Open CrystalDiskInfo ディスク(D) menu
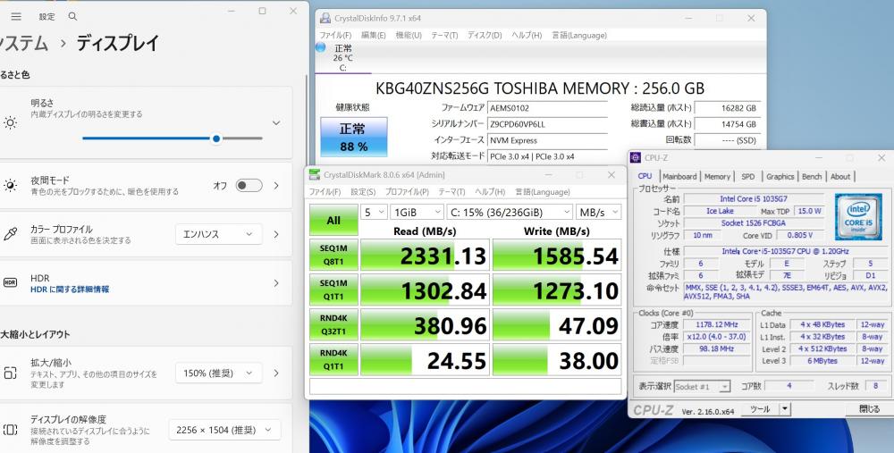Screen dimensions: 894x453 coord(485,36)
